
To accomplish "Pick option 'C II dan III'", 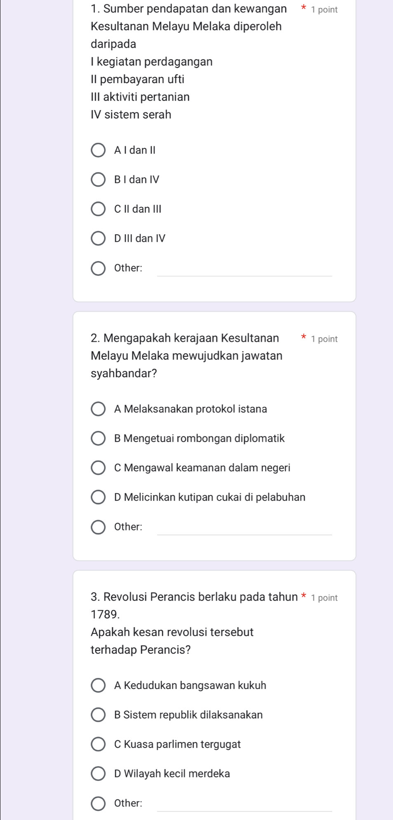I will [x=98, y=209].
